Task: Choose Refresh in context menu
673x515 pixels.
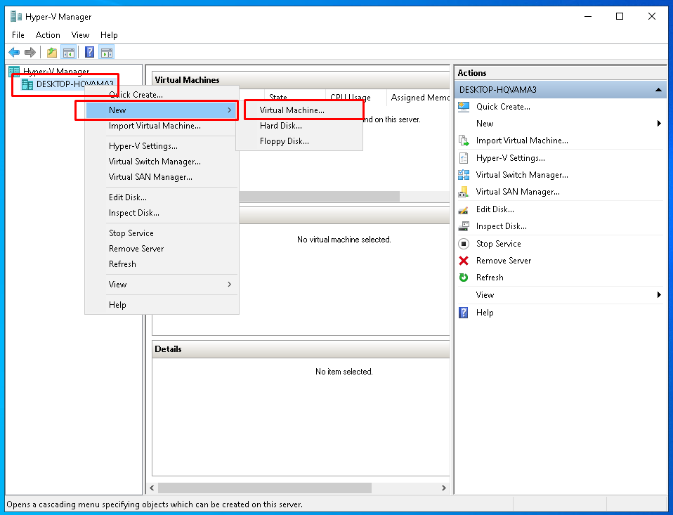Action: click(162, 264)
